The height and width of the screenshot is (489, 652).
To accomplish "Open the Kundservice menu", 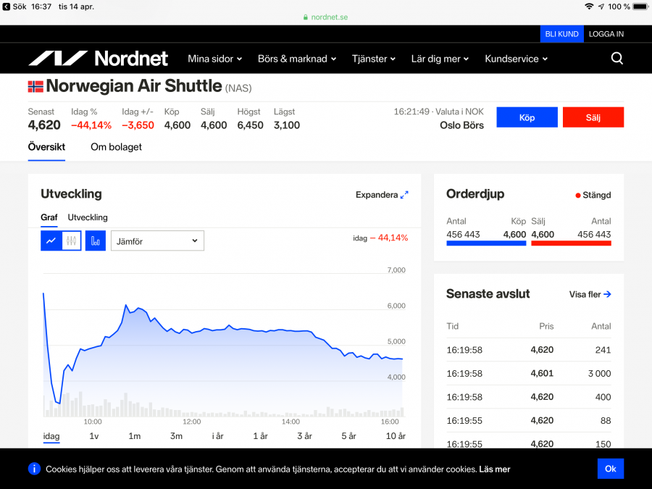I will coord(516,59).
